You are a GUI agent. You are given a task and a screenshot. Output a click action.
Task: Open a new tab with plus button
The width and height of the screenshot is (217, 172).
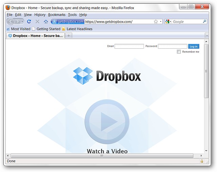coord(68,36)
